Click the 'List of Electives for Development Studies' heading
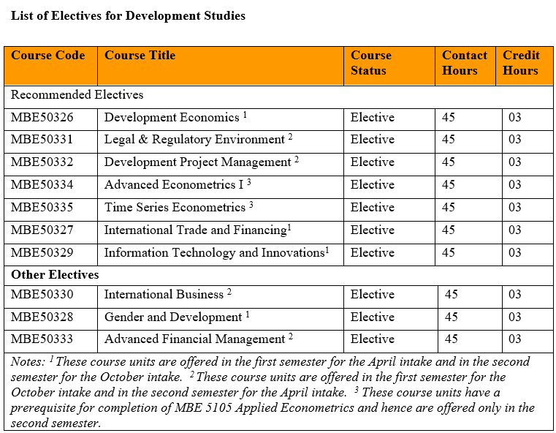The image size is (556, 433). click(x=128, y=15)
